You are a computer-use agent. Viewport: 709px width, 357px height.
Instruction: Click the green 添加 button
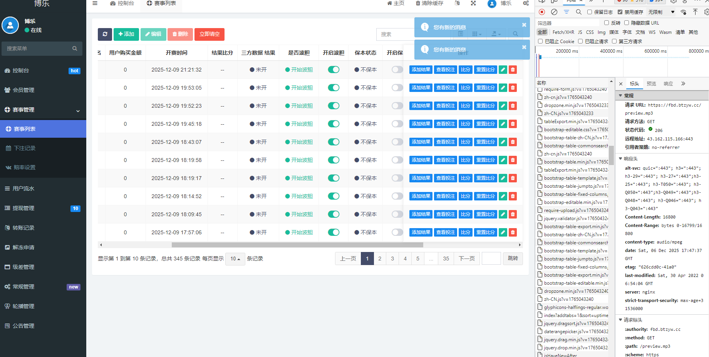126,34
